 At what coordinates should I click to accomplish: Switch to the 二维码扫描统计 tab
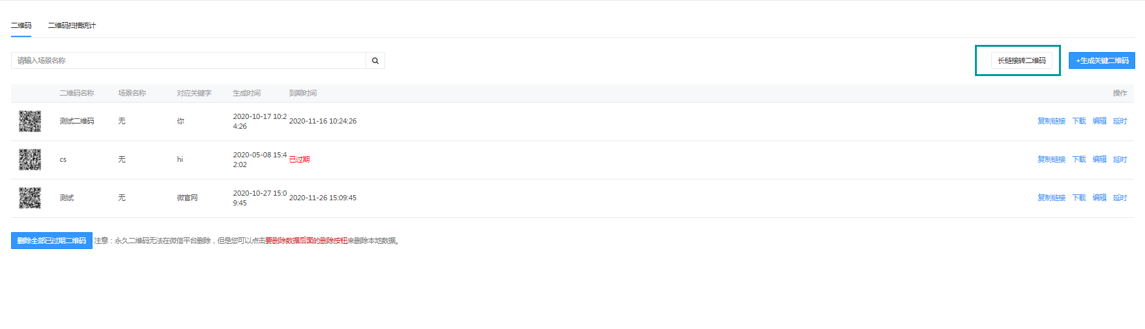point(72,25)
